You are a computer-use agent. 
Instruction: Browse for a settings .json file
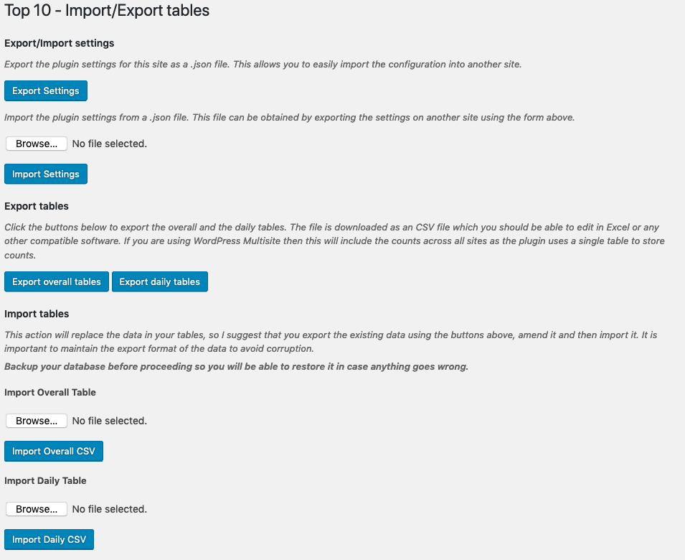click(x=37, y=144)
